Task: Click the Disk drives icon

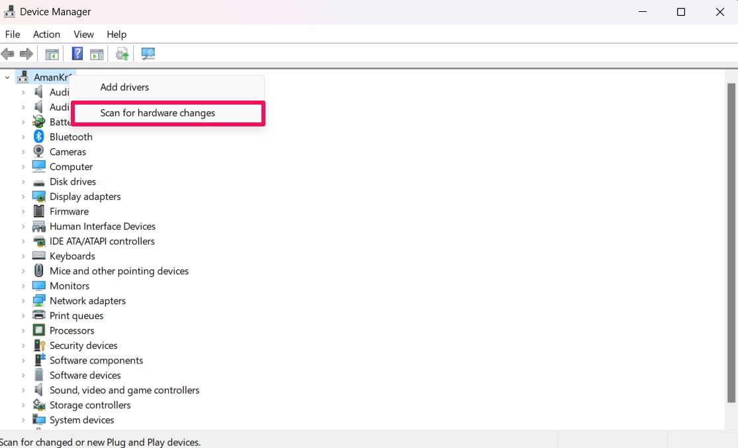Action: [x=38, y=182]
